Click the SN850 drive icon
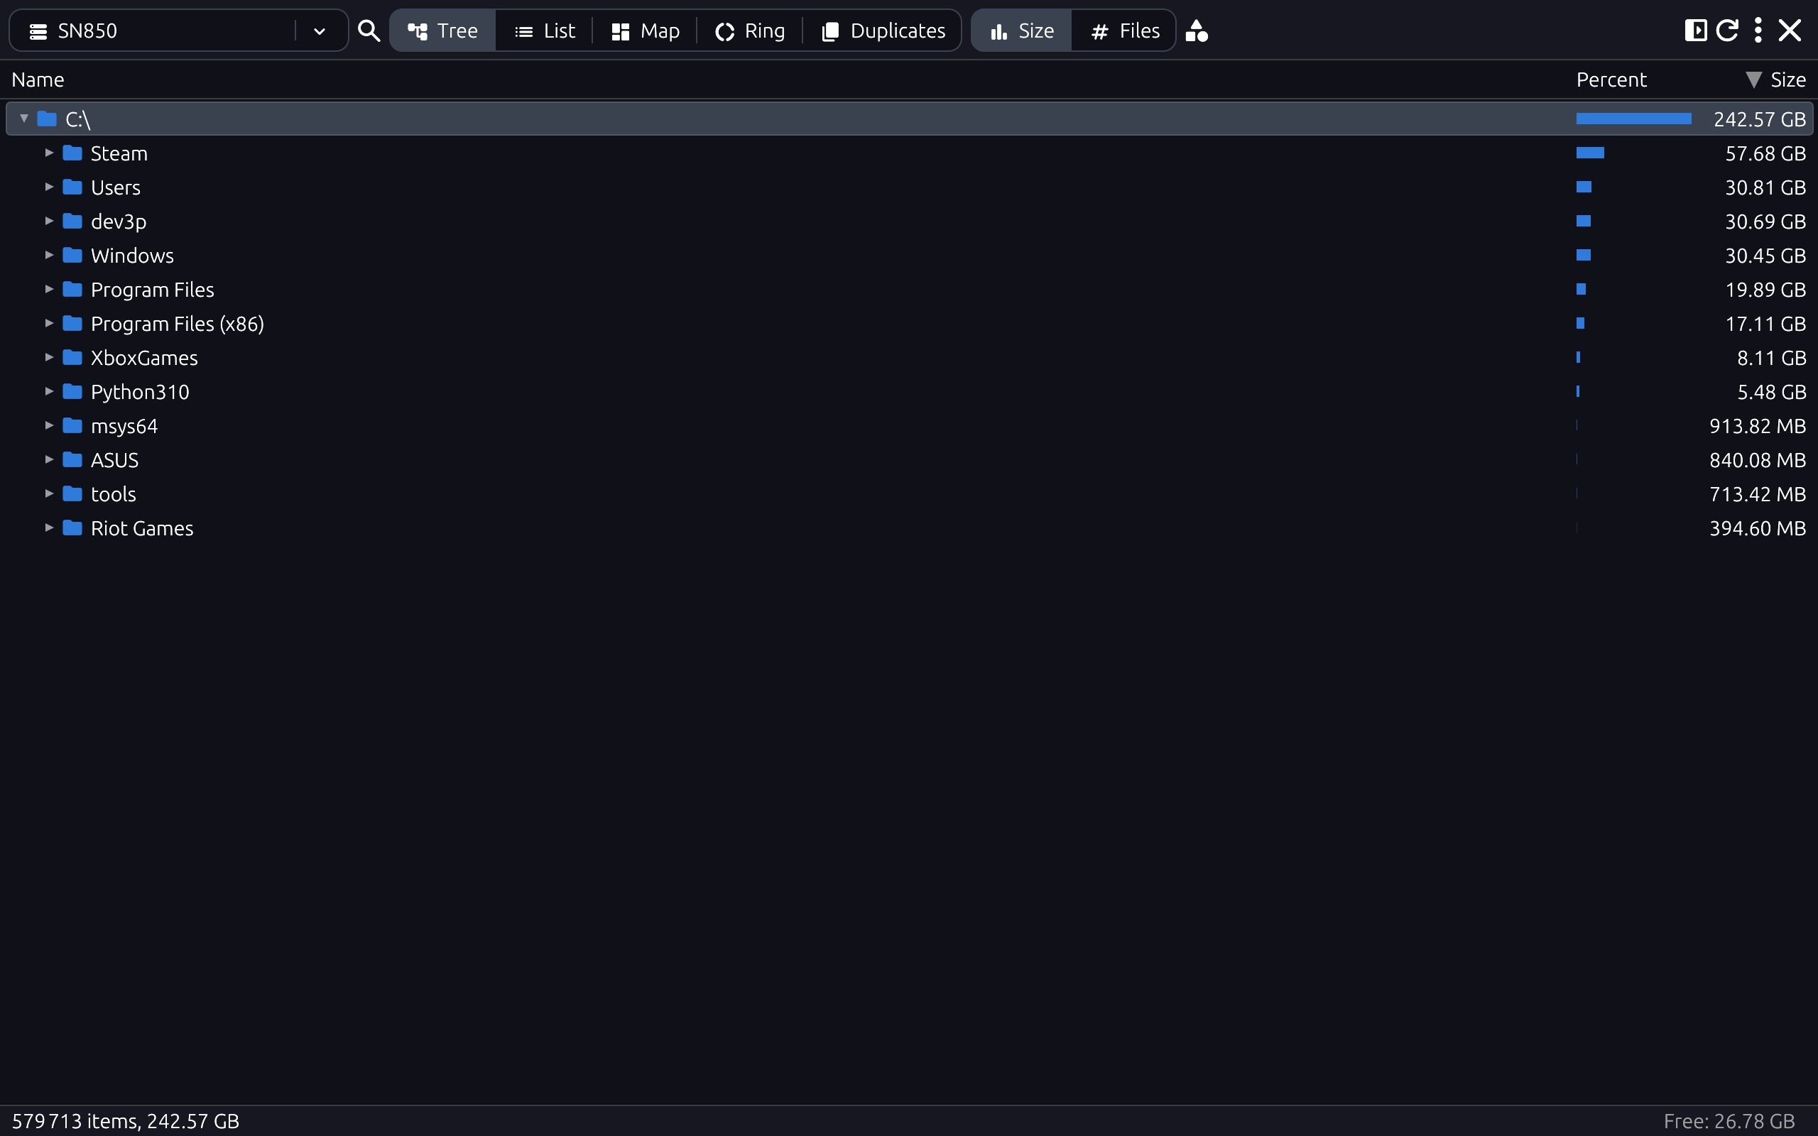The height and width of the screenshot is (1136, 1818). (38, 31)
